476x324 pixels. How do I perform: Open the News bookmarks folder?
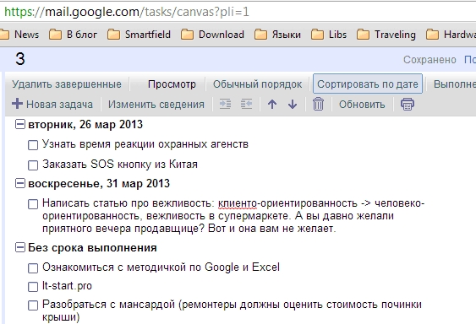pos(19,35)
